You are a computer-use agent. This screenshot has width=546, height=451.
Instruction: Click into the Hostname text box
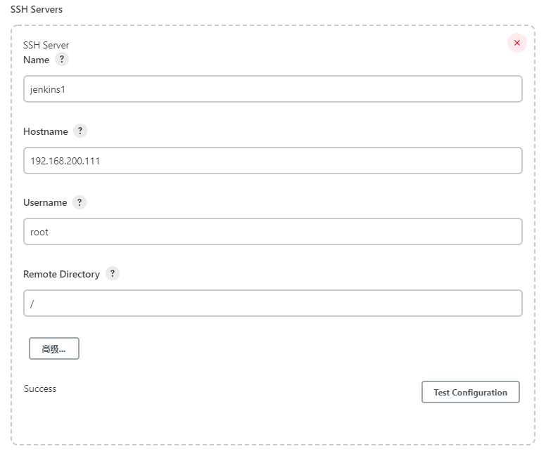tap(273, 160)
